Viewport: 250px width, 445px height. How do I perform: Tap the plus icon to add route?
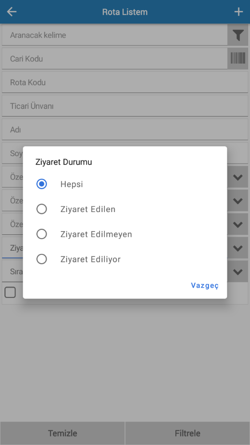[x=238, y=12]
